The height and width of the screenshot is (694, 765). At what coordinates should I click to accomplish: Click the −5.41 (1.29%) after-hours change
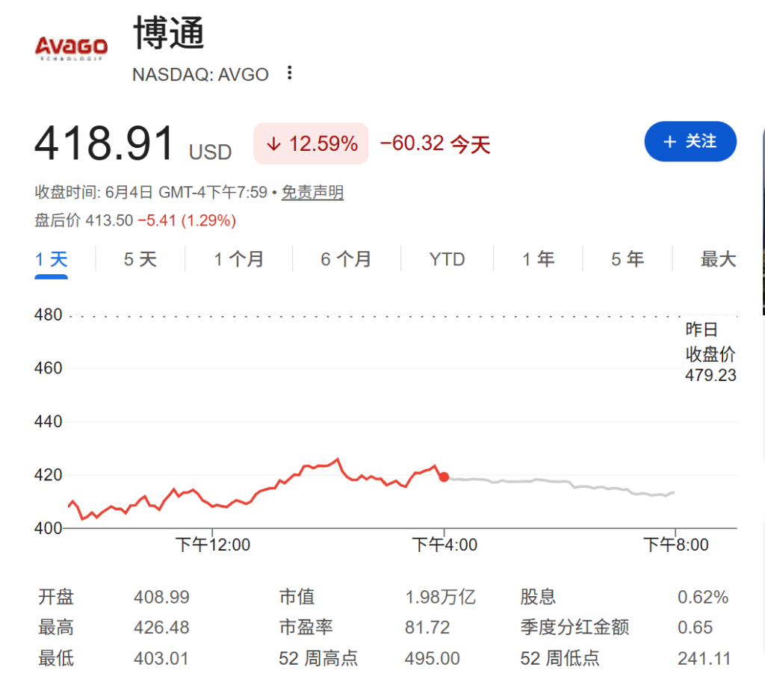[x=187, y=220]
